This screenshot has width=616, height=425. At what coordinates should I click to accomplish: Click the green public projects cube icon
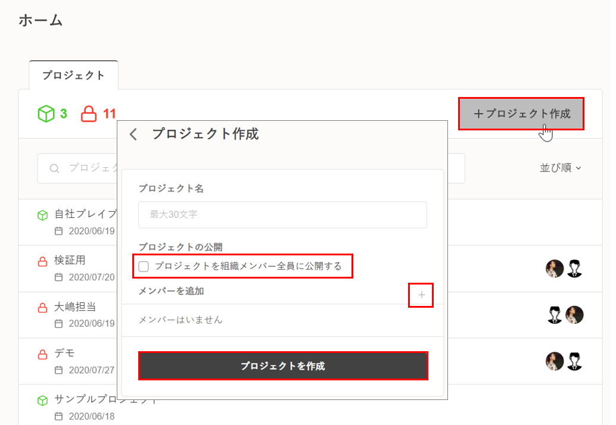pos(46,113)
